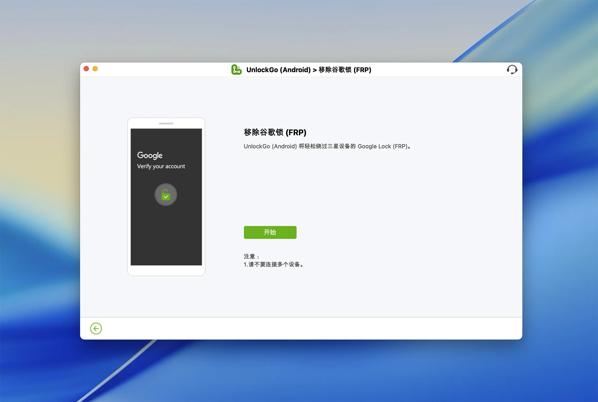Click the Google Lock (FRP) description sentence
This screenshot has width=598, height=402.
tap(327, 146)
